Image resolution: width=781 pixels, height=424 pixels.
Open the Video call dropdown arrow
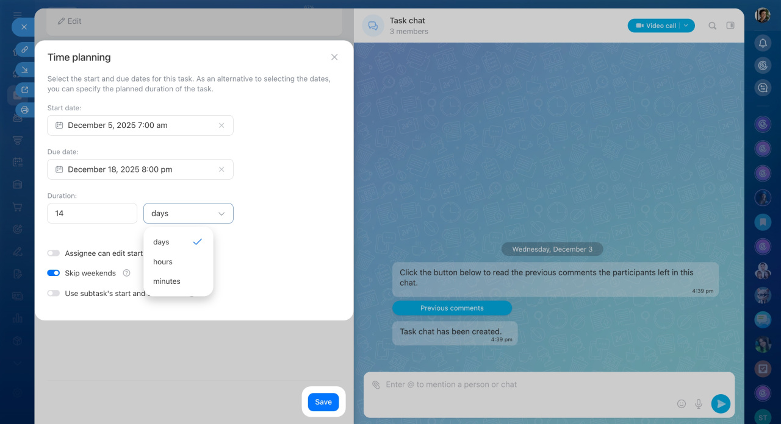[686, 26]
